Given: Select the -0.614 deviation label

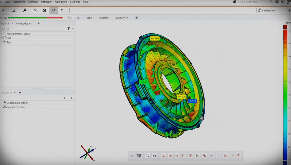Looking at the screenshot, I should coord(192,101).
